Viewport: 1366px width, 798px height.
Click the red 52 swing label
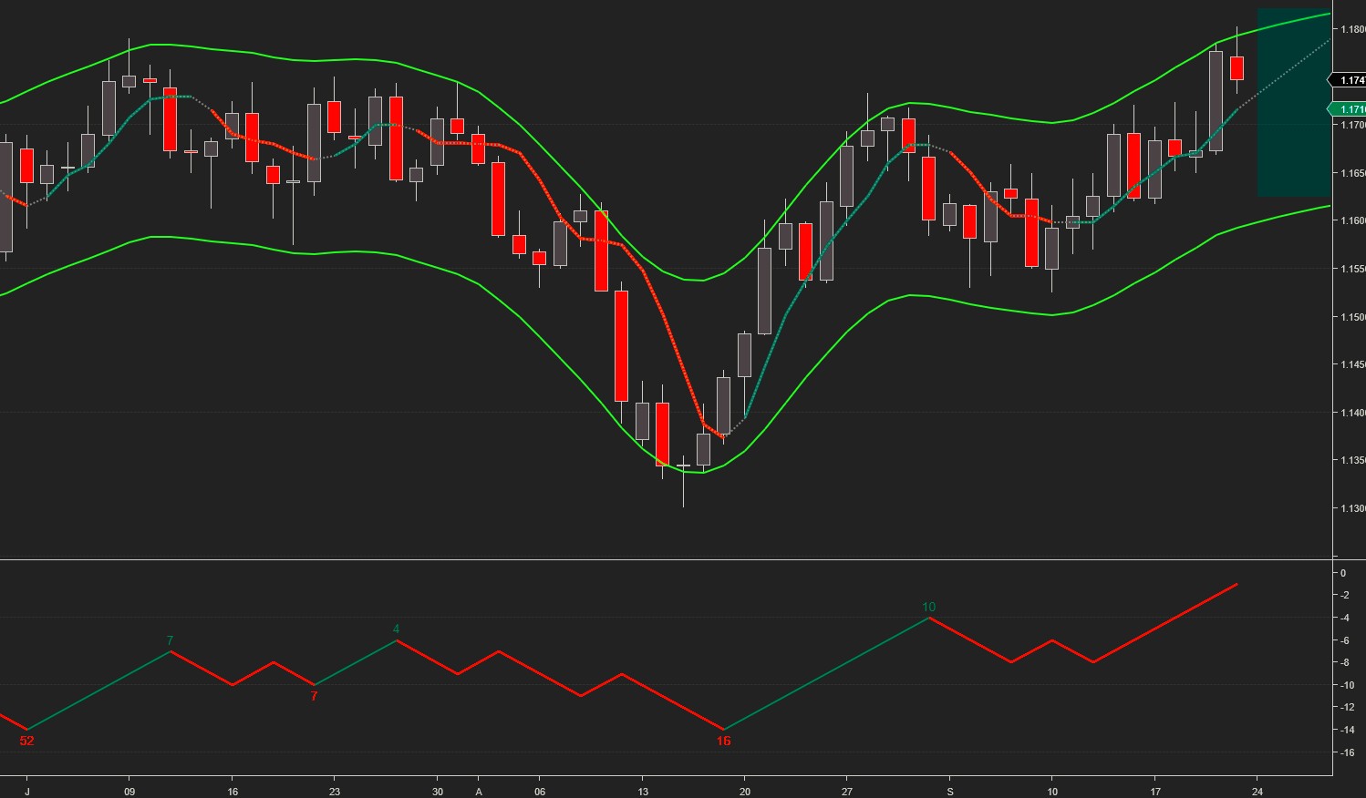click(27, 741)
